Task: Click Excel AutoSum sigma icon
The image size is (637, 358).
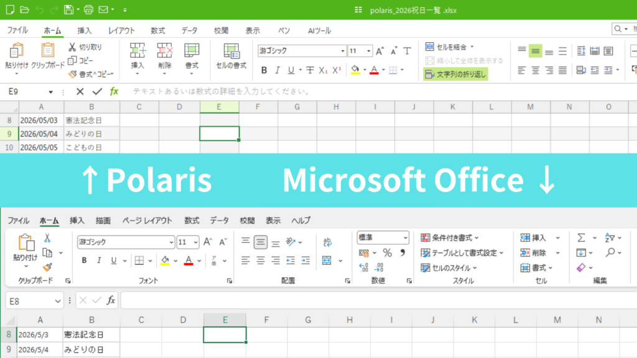Action: 582,238
